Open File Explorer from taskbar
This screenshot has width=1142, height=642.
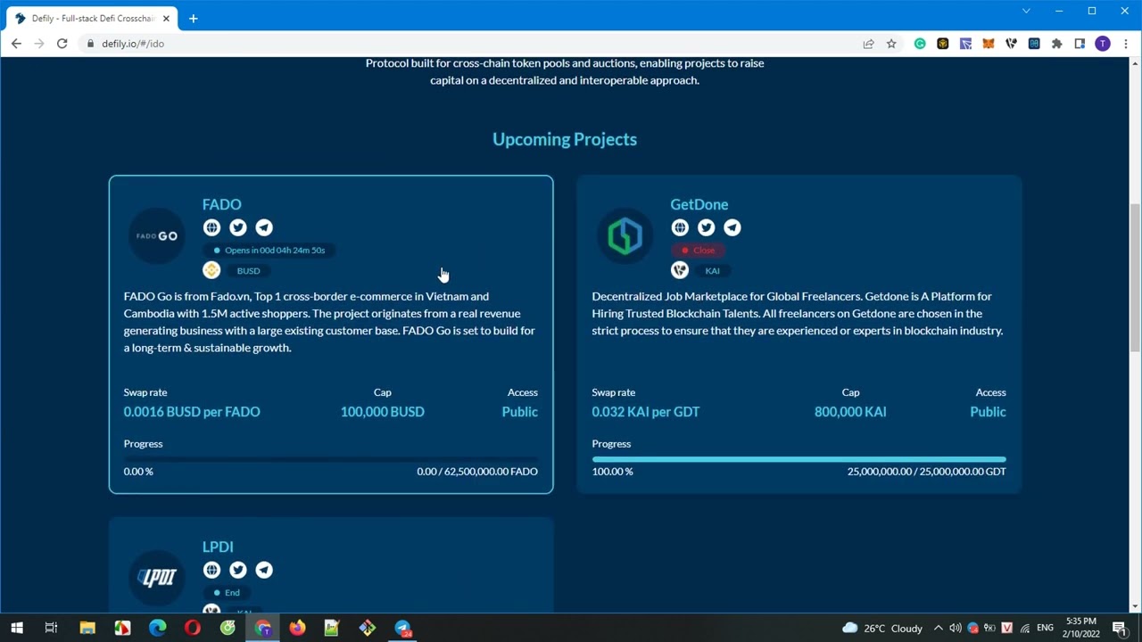[x=87, y=628]
